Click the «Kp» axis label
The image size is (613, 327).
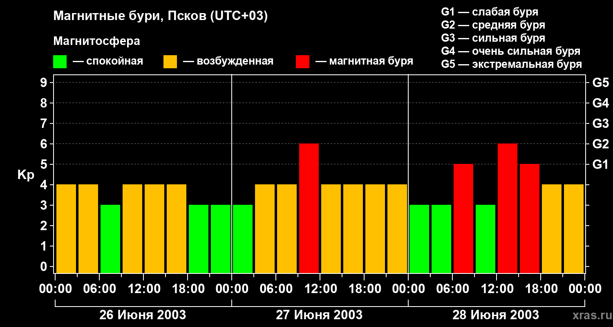(26, 175)
